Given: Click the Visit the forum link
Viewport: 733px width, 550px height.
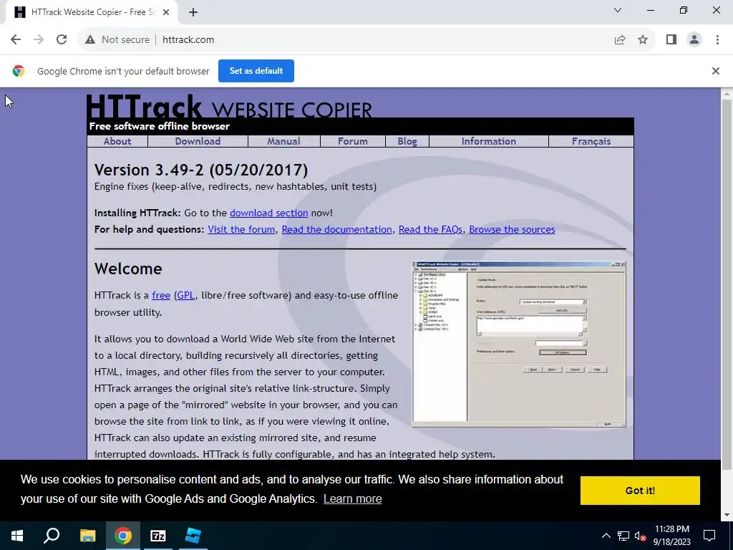Looking at the screenshot, I should 241,230.
